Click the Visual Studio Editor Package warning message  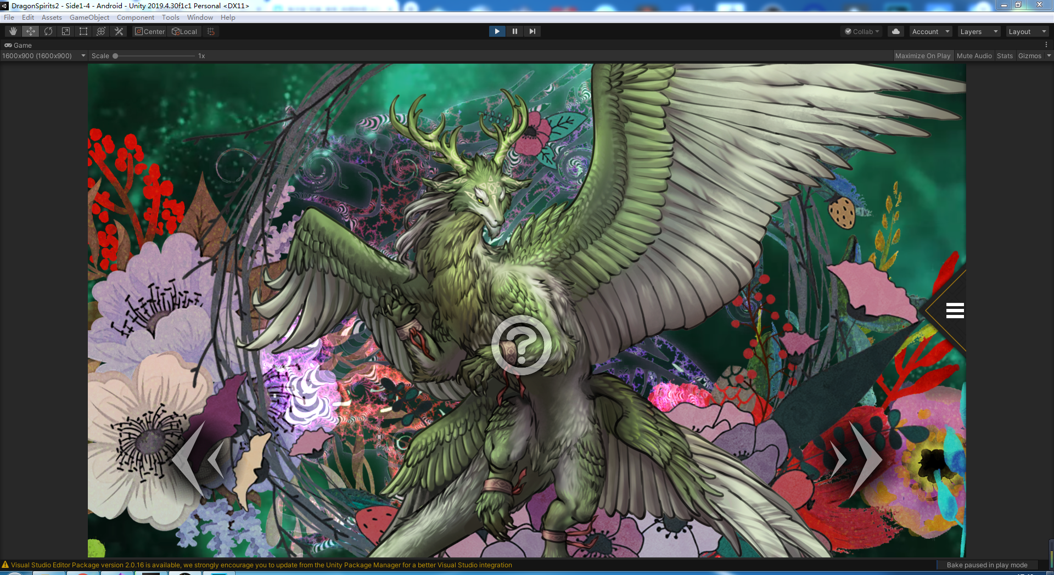(261, 565)
